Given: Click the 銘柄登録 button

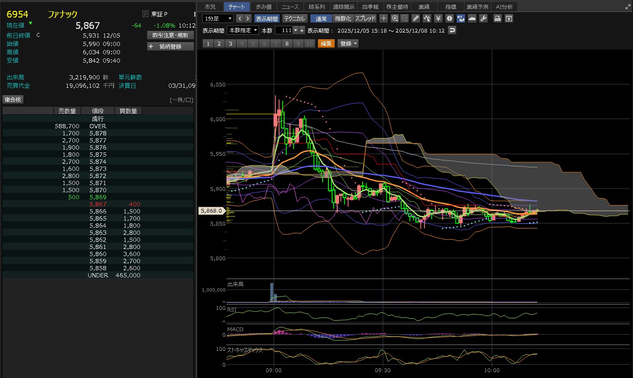Looking at the screenshot, I should point(170,46).
